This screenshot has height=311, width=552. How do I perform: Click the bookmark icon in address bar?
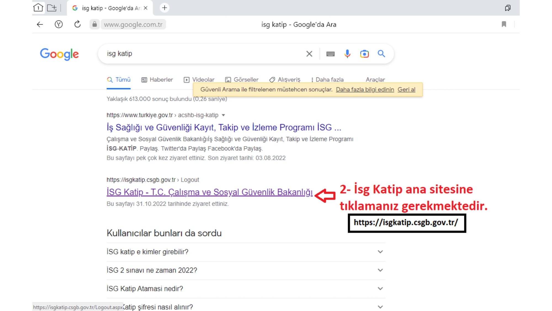click(504, 24)
